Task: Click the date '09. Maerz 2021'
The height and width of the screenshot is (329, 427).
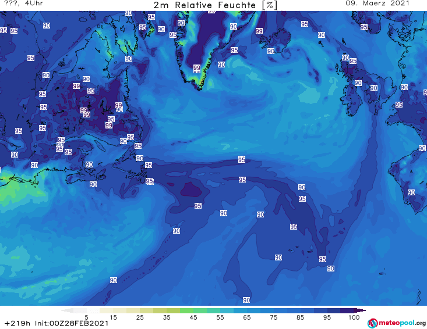Action: click(x=377, y=3)
